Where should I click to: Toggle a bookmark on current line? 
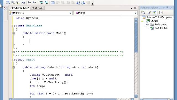tap(53, 2)
